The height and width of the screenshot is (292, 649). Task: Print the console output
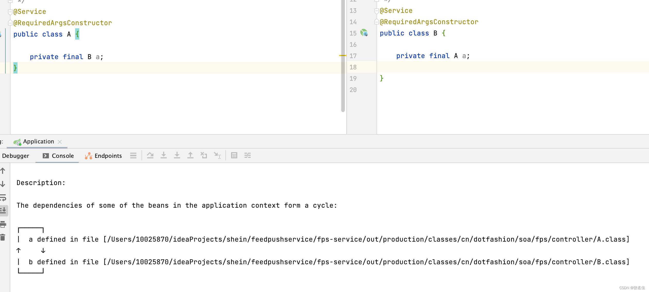[x=3, y=224]
